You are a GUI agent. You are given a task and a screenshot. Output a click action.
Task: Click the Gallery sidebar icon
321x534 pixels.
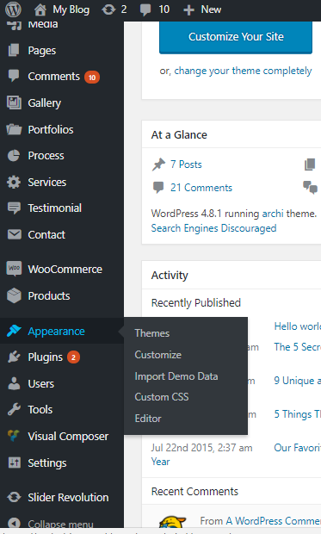click(x=14, y=102)
